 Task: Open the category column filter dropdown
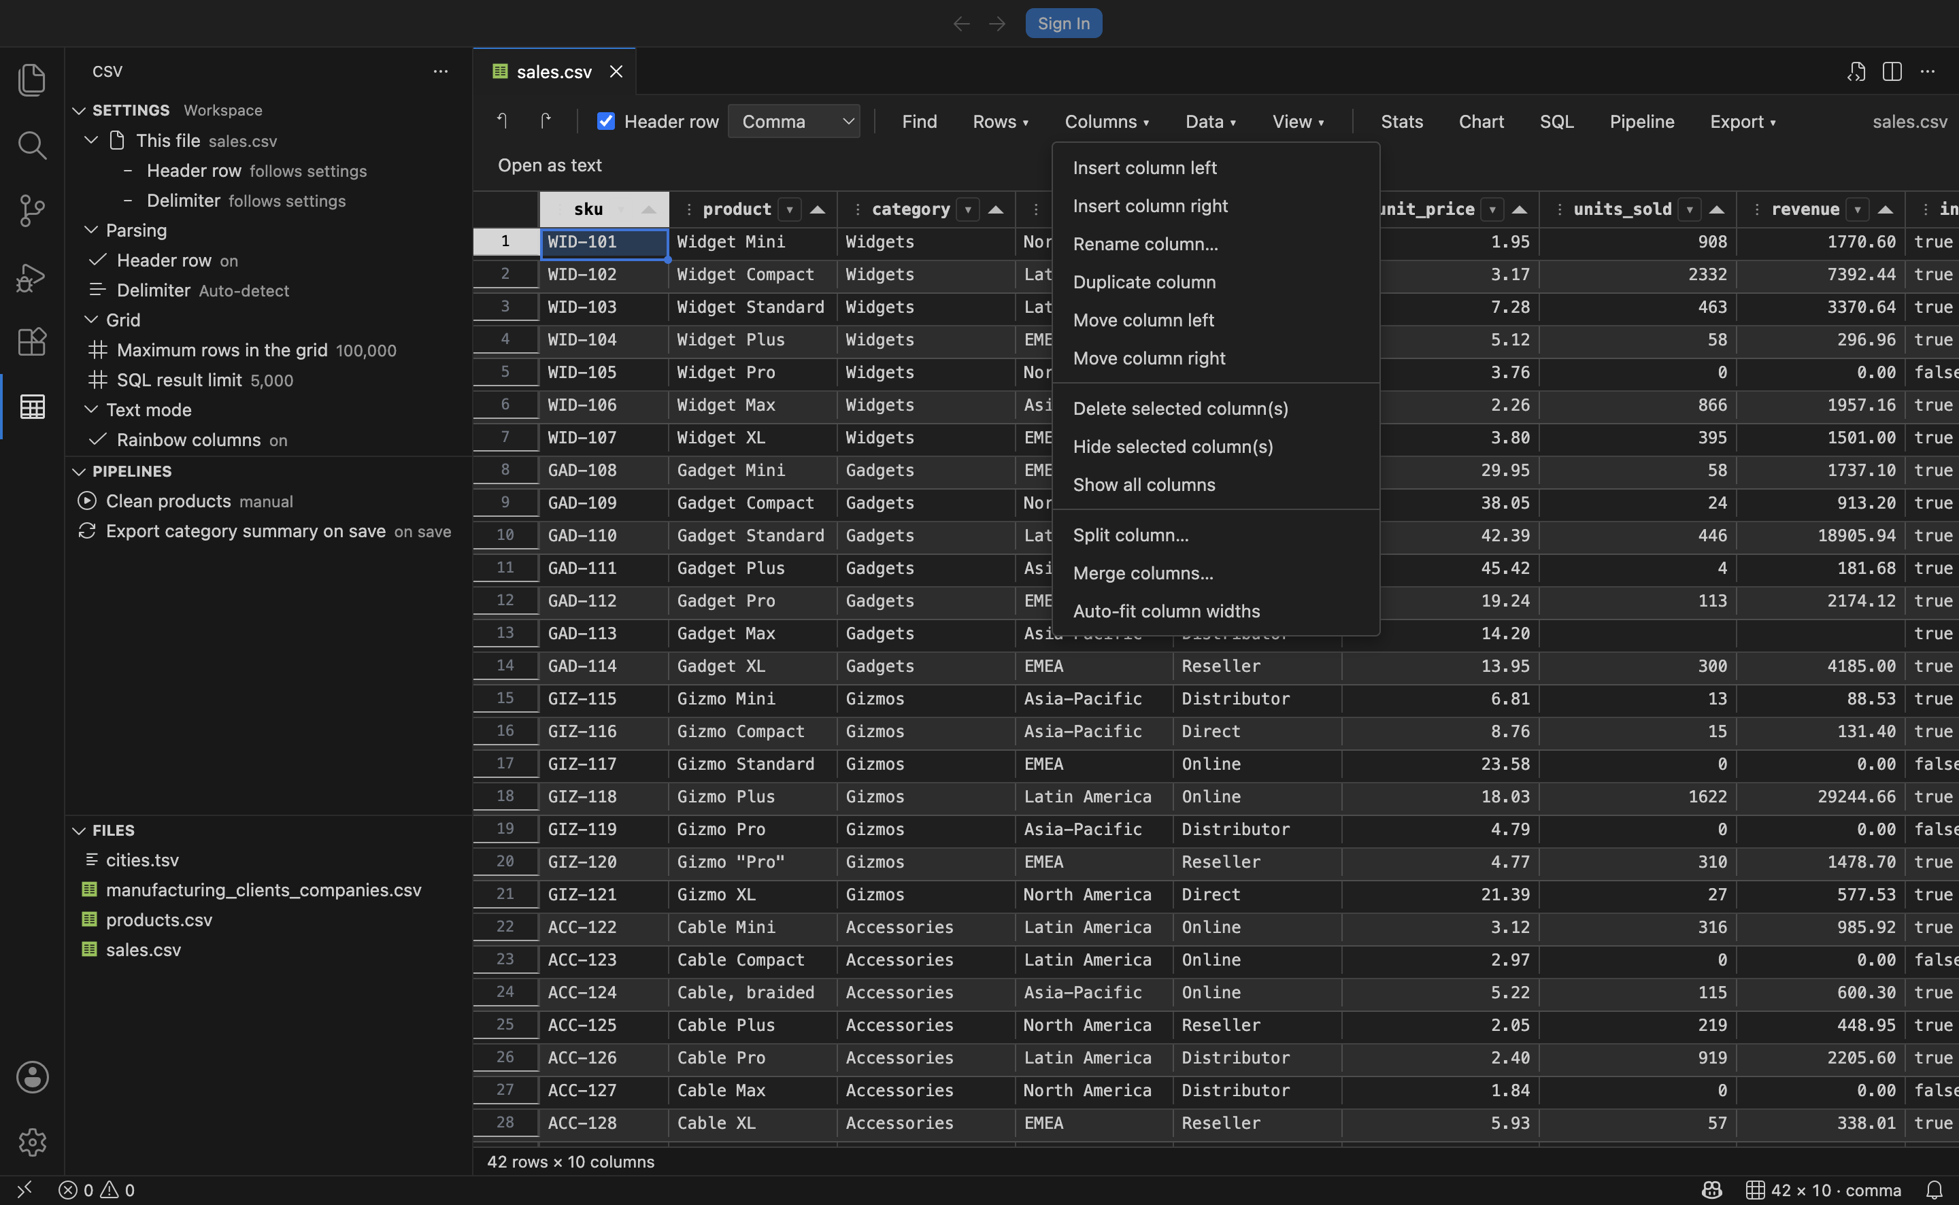point(967,209)
